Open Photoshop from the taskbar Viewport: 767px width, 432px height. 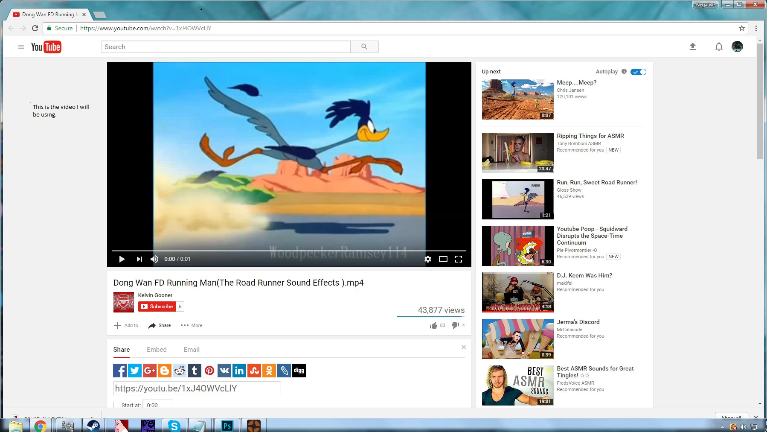227,426
